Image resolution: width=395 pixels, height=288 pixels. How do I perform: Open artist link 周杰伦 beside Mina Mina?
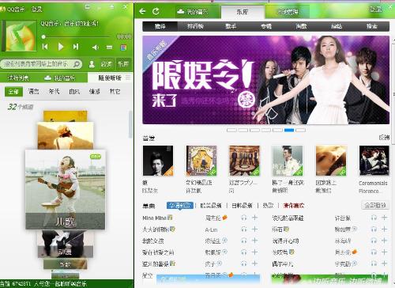[x=213, y=218]
